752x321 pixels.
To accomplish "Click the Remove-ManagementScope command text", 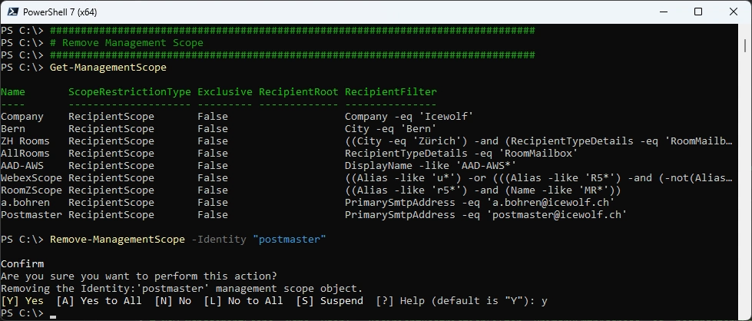I will coord(118,240).
